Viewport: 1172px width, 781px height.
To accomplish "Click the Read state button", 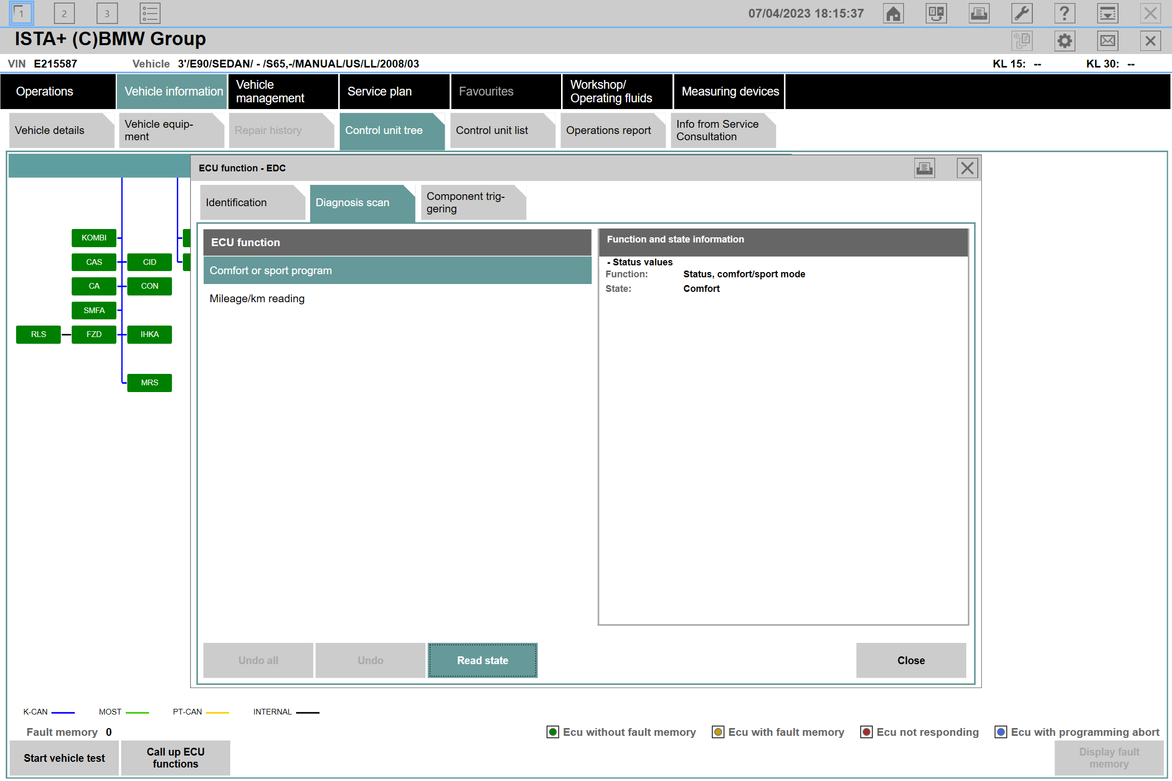I will [x=483, y=661].
